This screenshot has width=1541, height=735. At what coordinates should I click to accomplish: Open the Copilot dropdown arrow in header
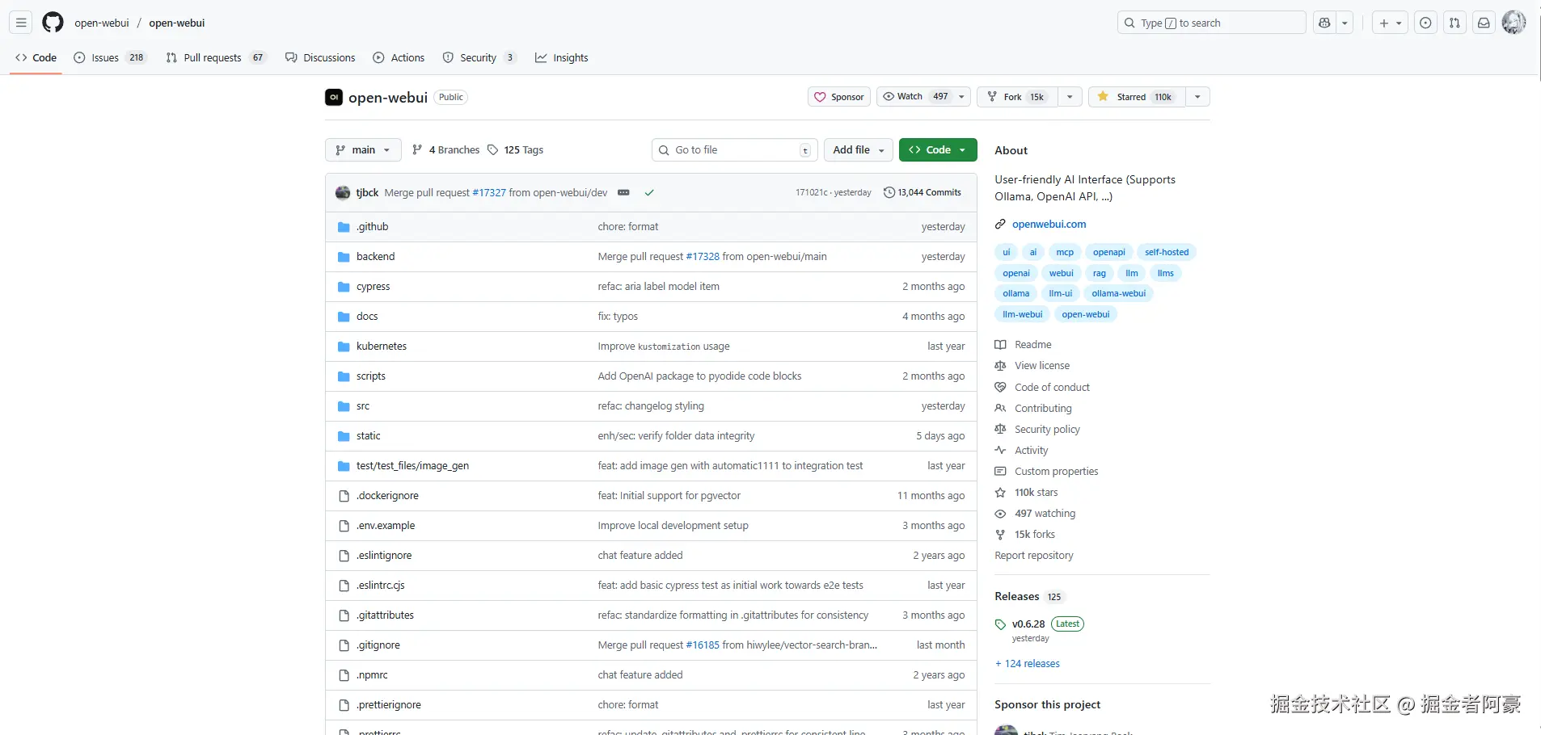tap(1345, 23)
